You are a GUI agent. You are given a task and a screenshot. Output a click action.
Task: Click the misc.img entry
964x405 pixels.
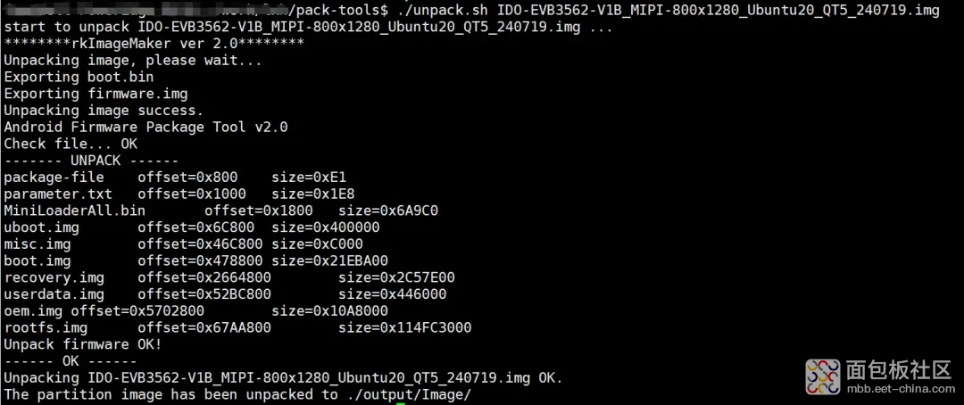37,244
